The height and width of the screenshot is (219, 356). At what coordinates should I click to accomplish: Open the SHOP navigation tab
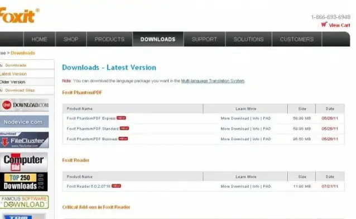(x=71, y=39)
